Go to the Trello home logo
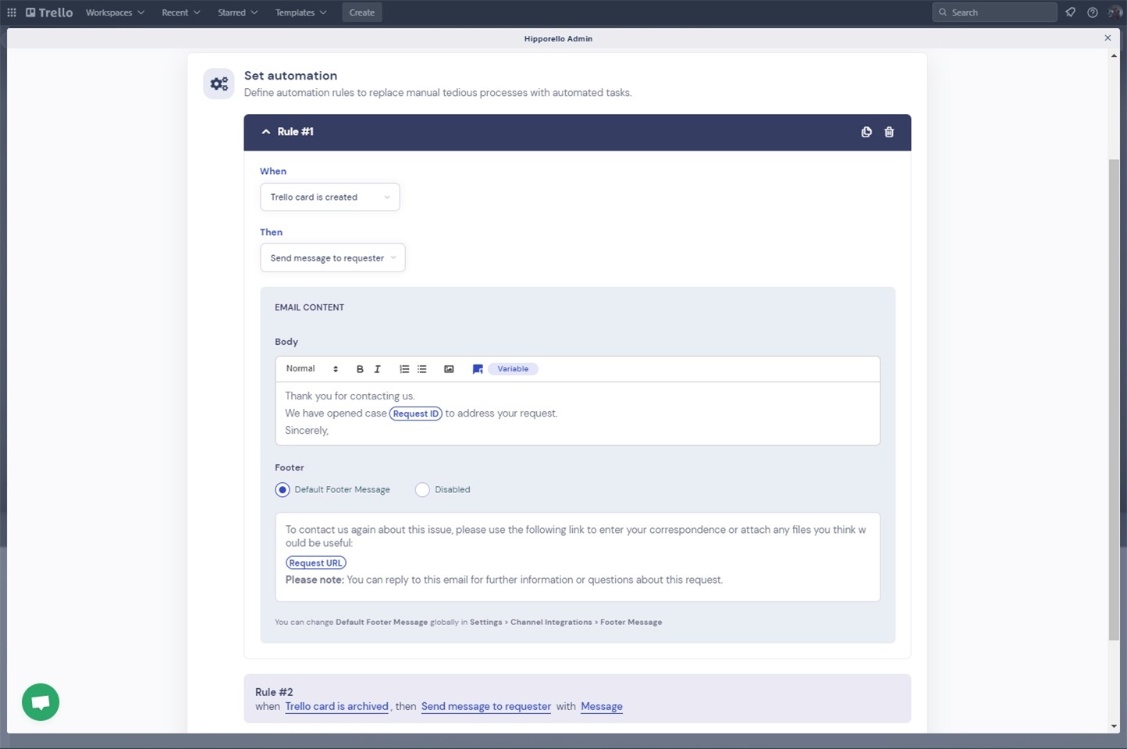This screenshot has height=749, width=1127. point(49,12)
